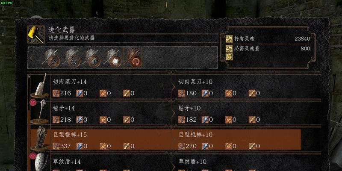The image size is (342, 171).
Task: Select the orange circular-arrow revert tab
Action: (133, 58)
